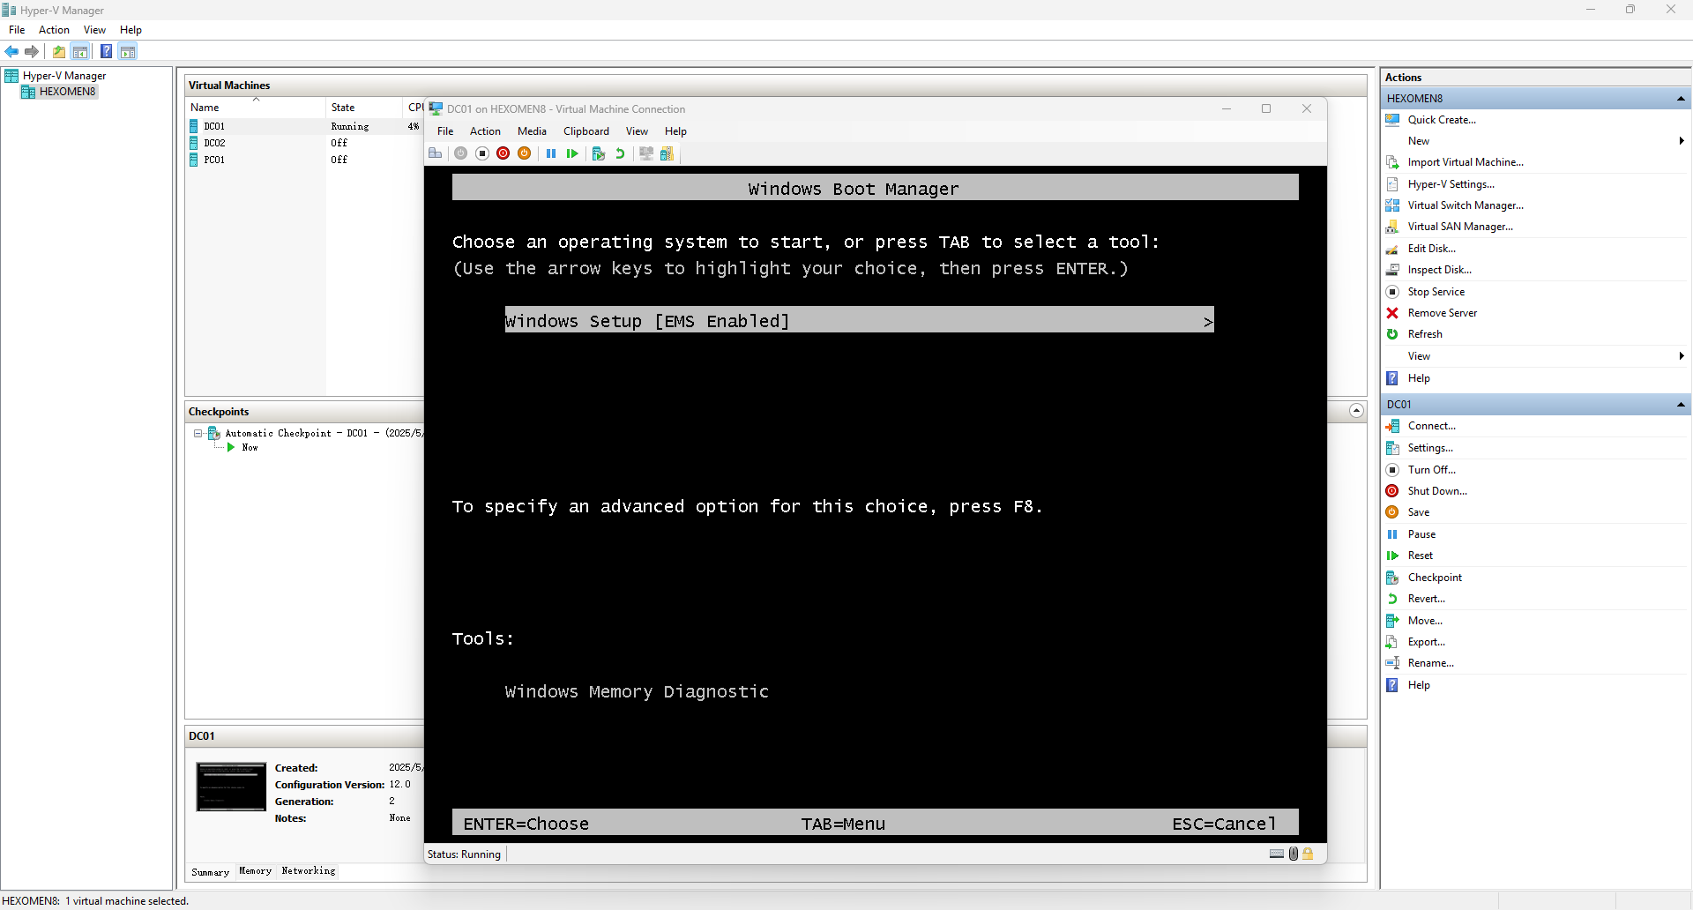
Task: Click Edit Disk action
Action: pos(1431,249)
